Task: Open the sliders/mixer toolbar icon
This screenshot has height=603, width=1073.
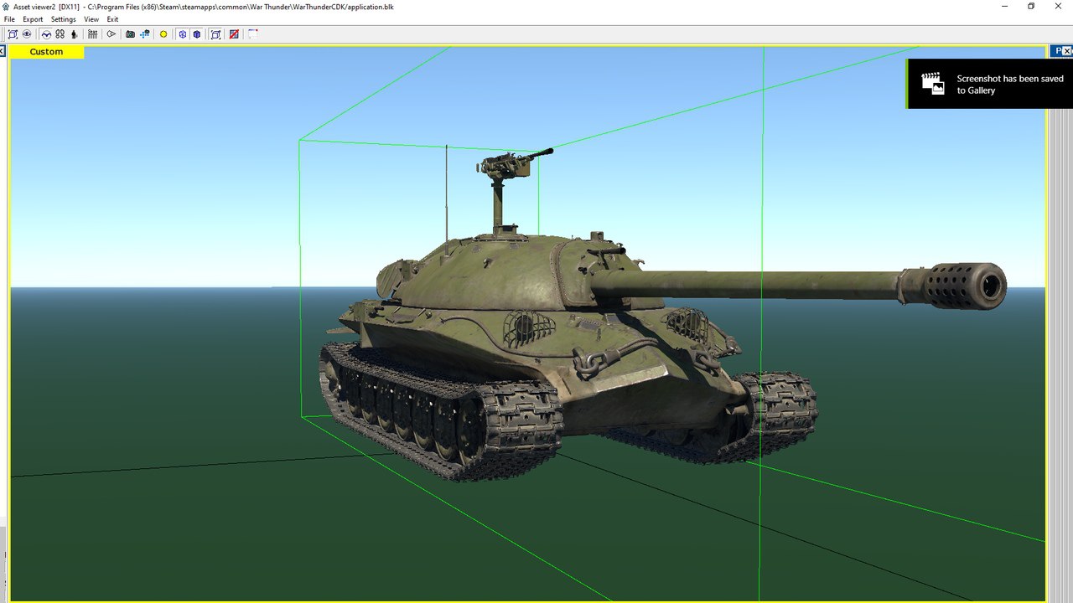Action: pos(92,34)
